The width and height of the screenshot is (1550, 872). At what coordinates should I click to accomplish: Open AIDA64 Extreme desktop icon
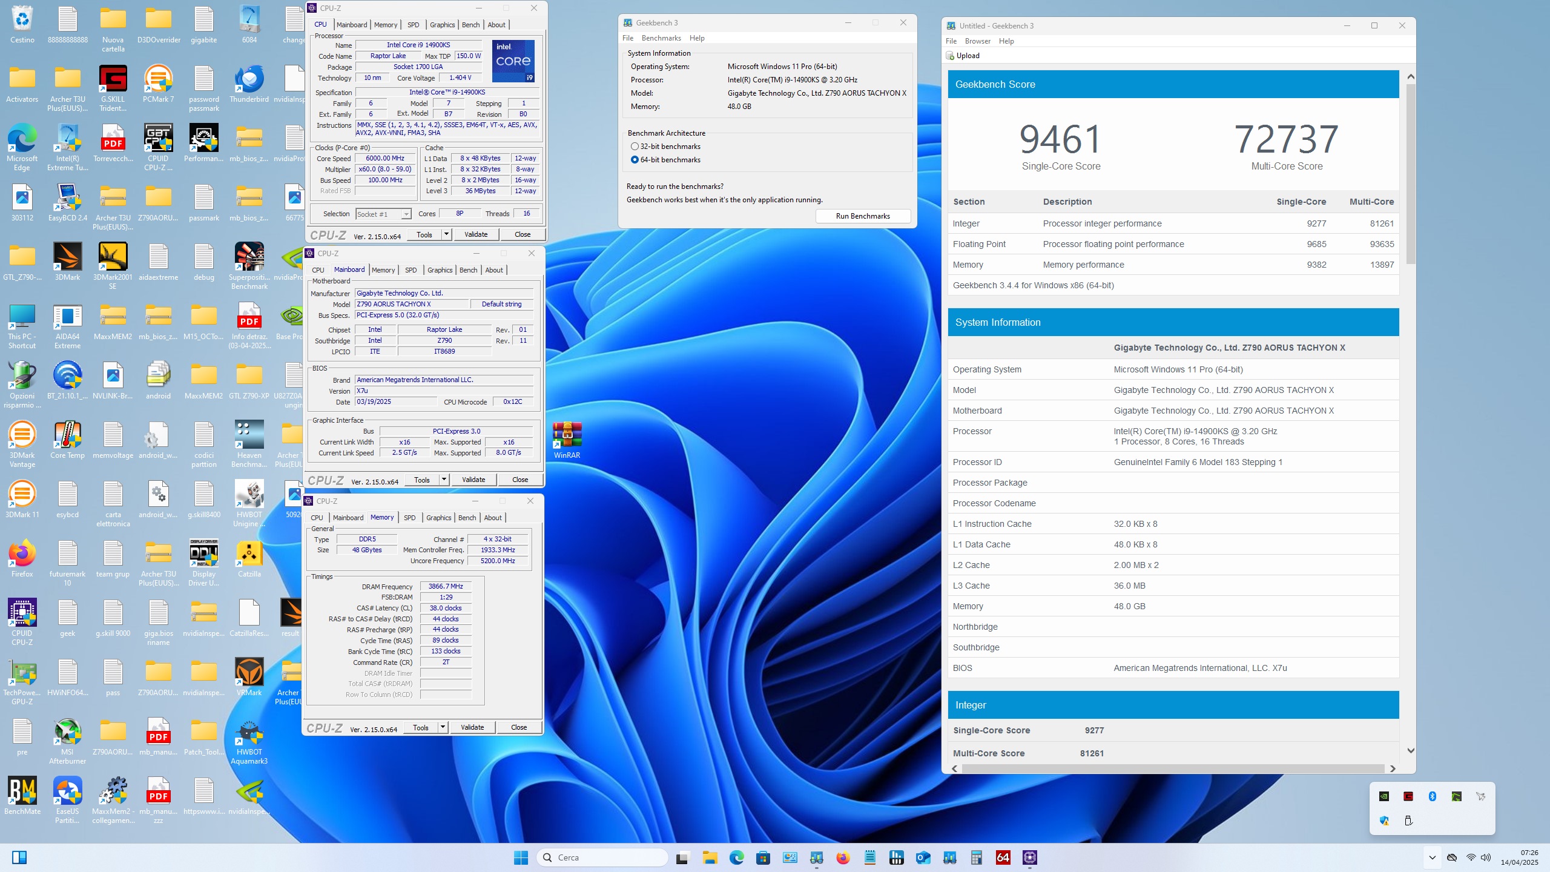[67, 325]
